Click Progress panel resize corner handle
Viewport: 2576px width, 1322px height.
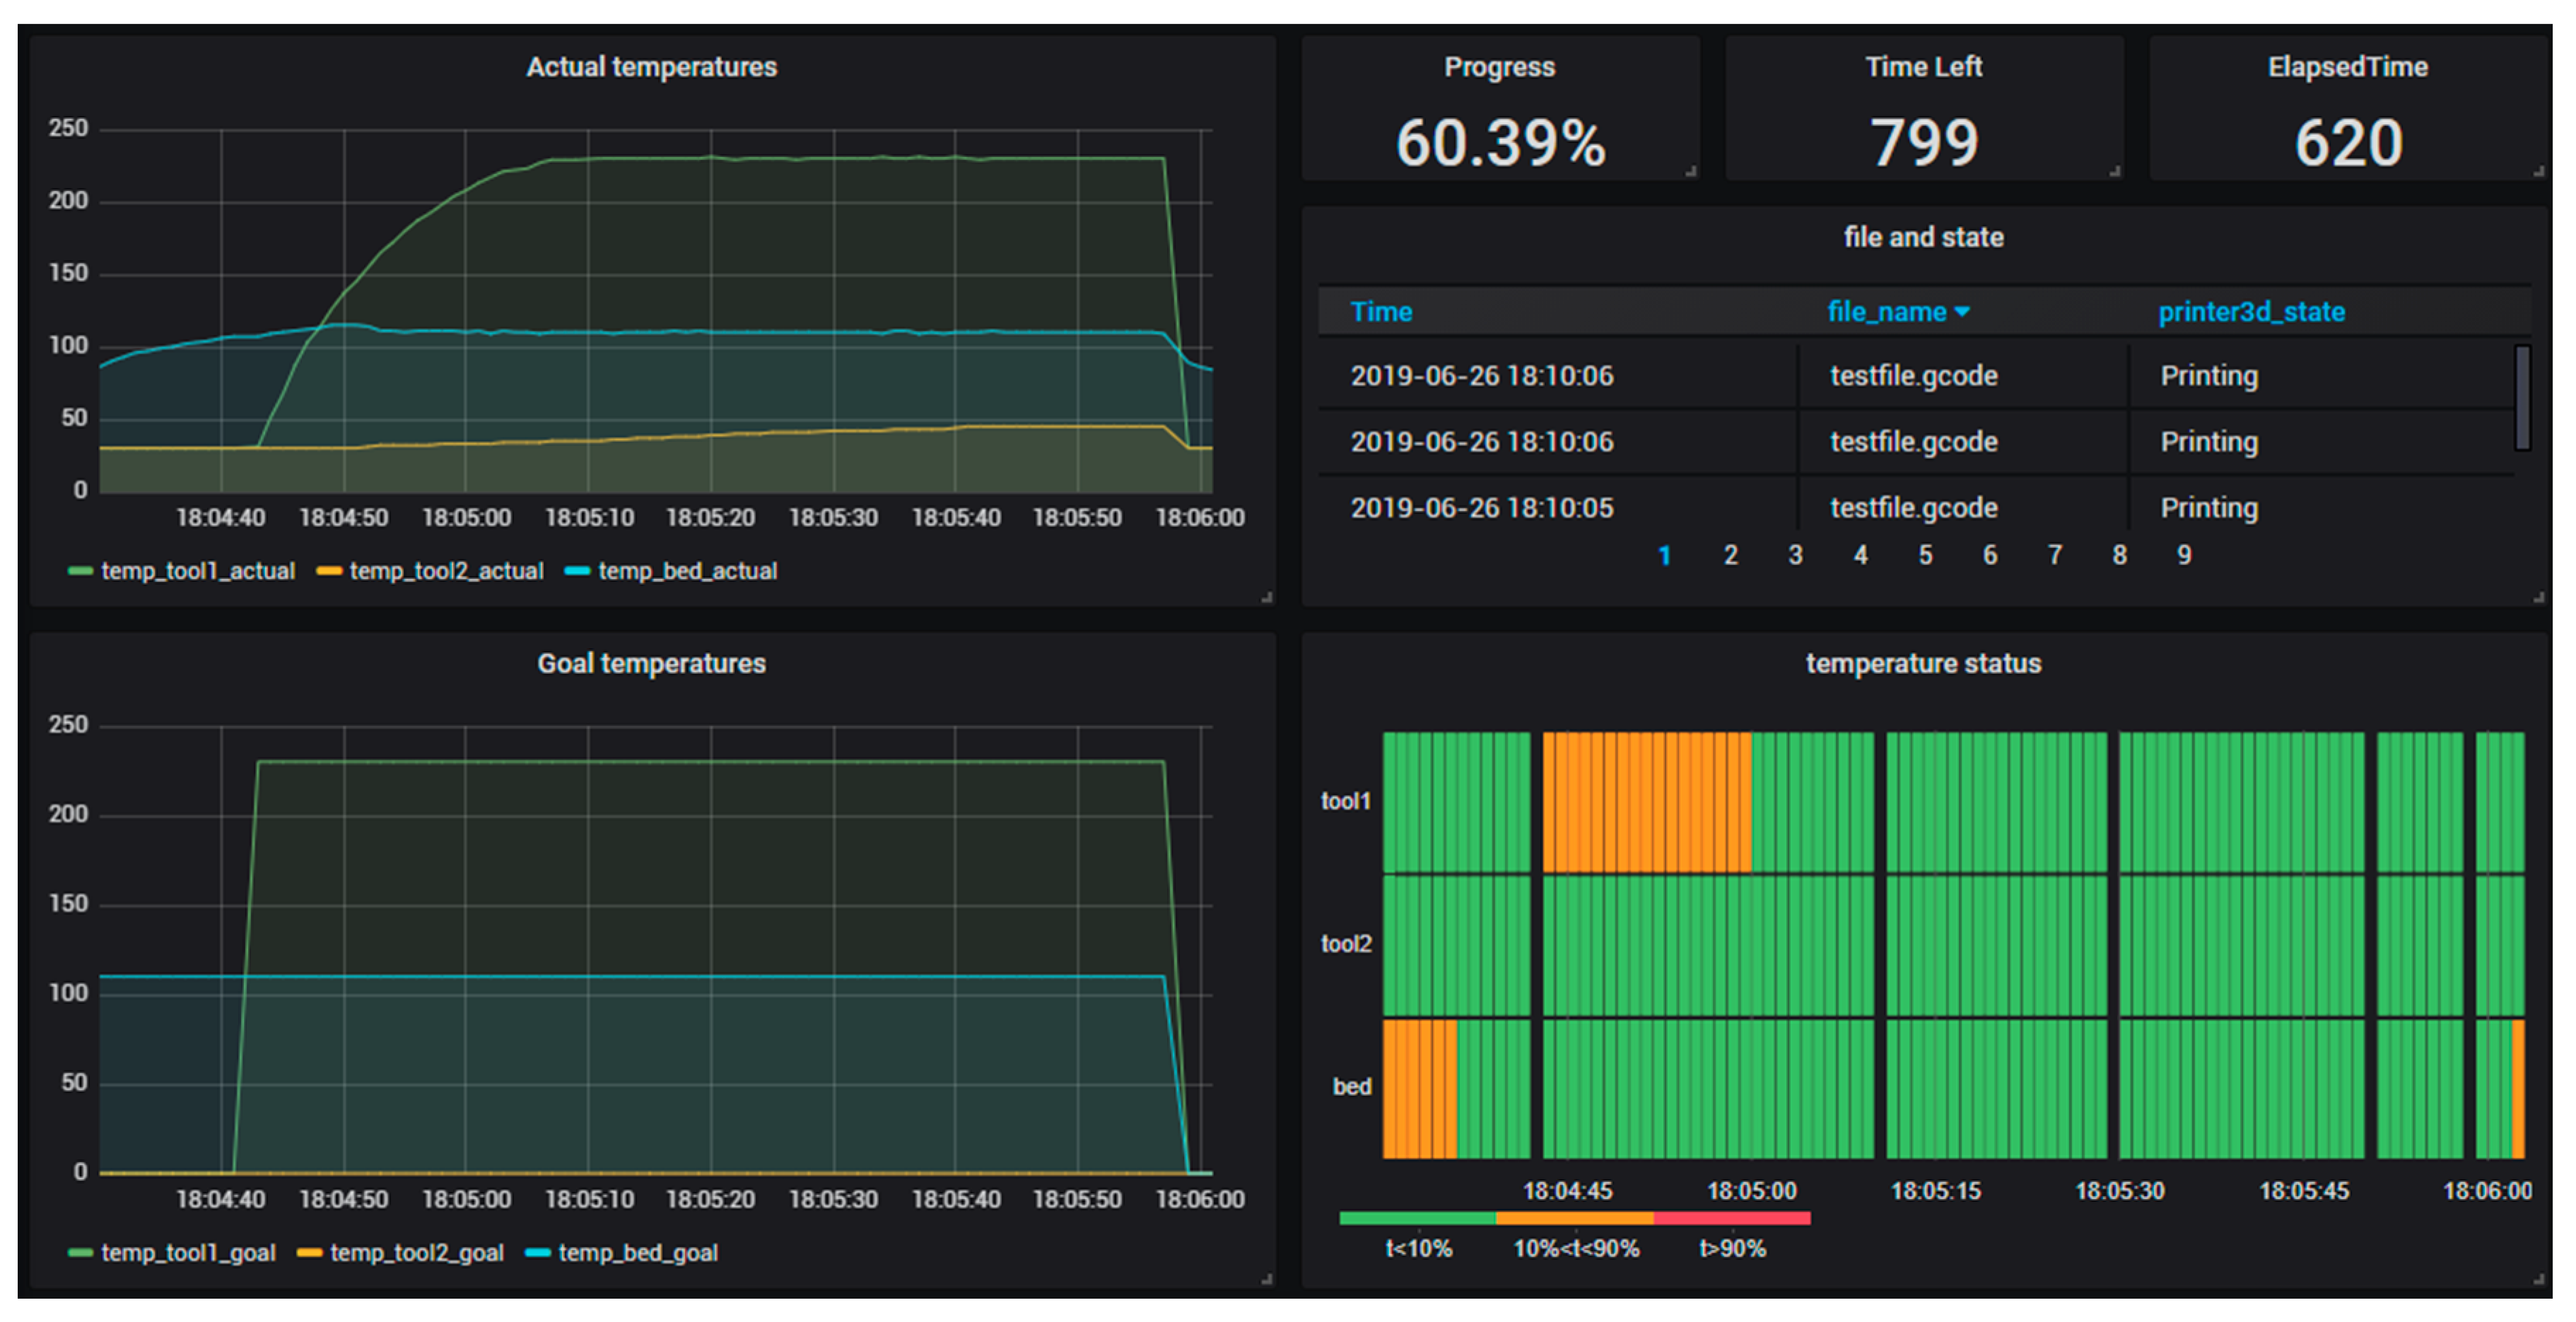click(x=1691, y=172)
